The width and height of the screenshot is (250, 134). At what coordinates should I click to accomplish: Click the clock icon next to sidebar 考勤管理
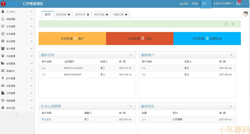tap(3, 101)
